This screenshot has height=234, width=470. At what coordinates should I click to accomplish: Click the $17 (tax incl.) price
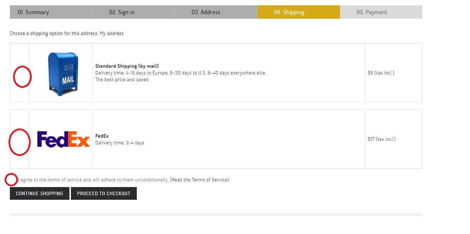[382, 139]
